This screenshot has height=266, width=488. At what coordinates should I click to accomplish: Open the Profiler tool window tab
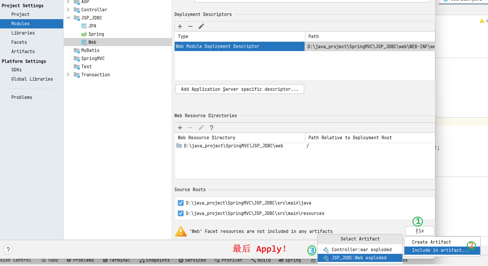pos(229,260)
